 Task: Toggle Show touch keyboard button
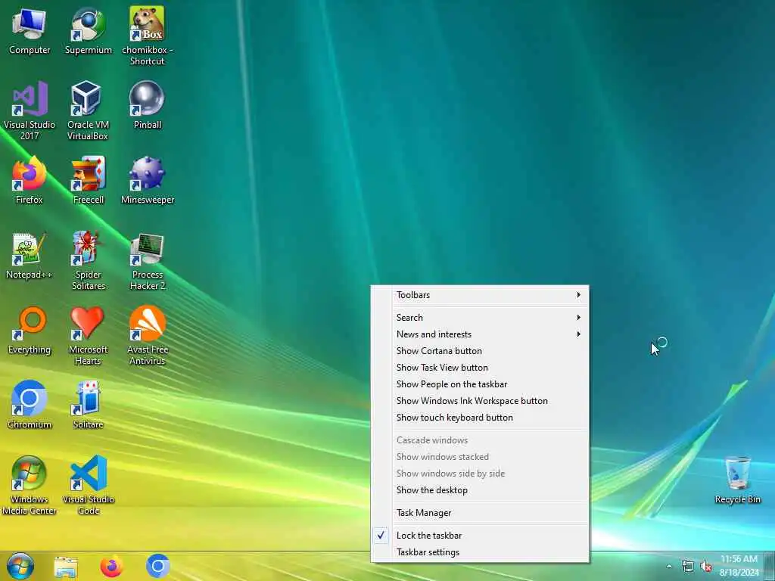coord(480,418)
